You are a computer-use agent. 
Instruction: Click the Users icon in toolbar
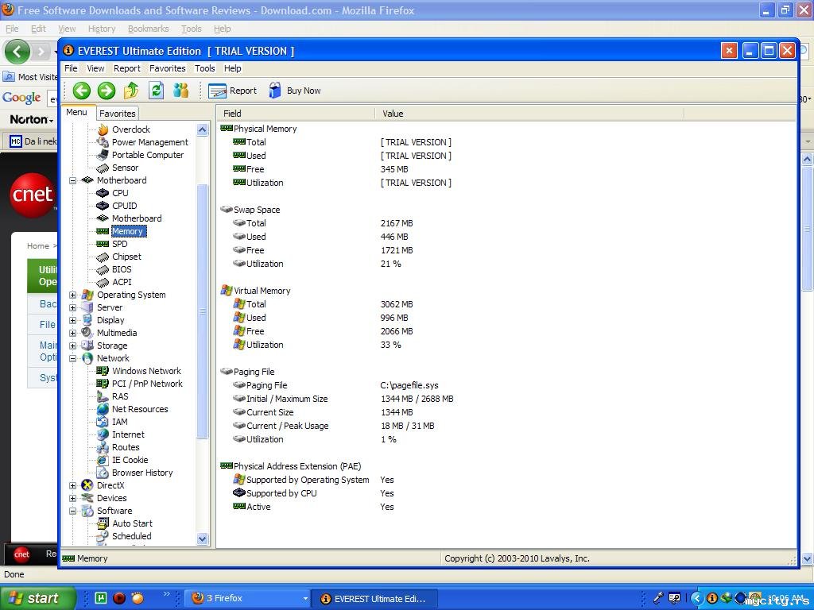click(x=181, y=91)
